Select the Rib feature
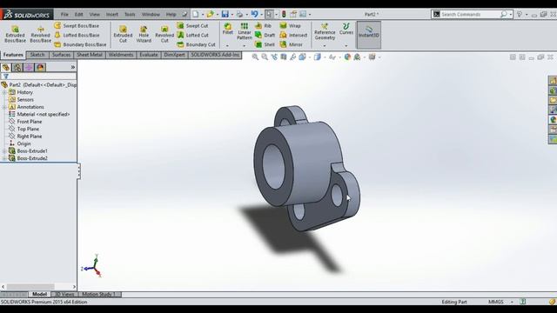This screenshot has height=313, width=557. 263,25
